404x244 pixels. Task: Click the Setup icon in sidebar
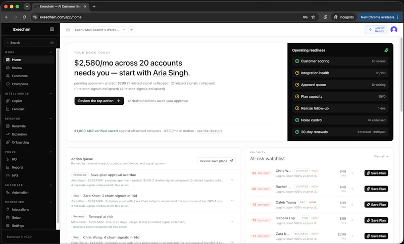8,217
